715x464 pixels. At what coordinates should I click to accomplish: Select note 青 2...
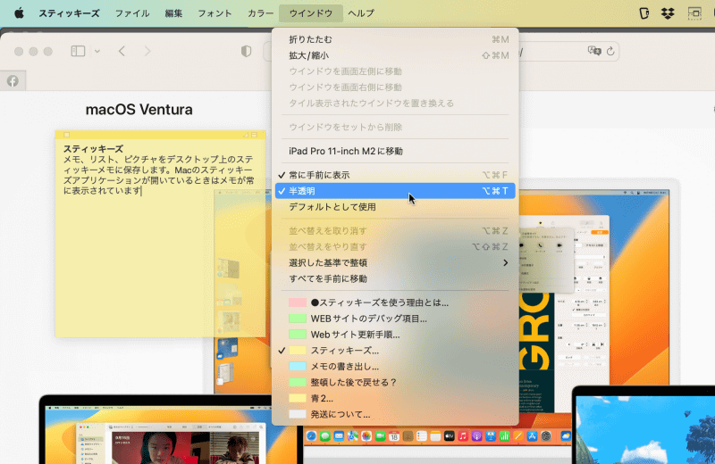(x=395, y=399)
